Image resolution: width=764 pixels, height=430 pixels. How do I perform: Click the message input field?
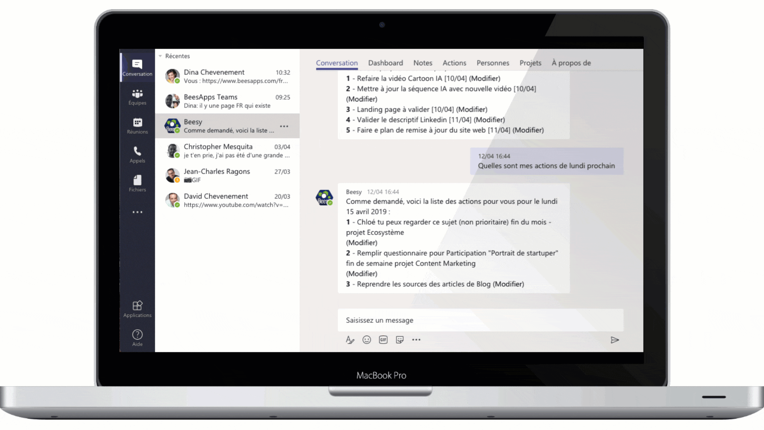click(479, 320)
